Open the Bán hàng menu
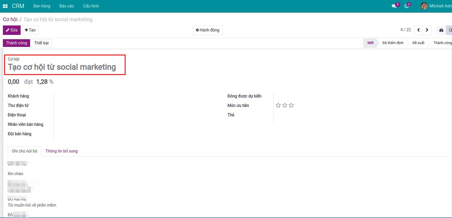 (42, 6)
